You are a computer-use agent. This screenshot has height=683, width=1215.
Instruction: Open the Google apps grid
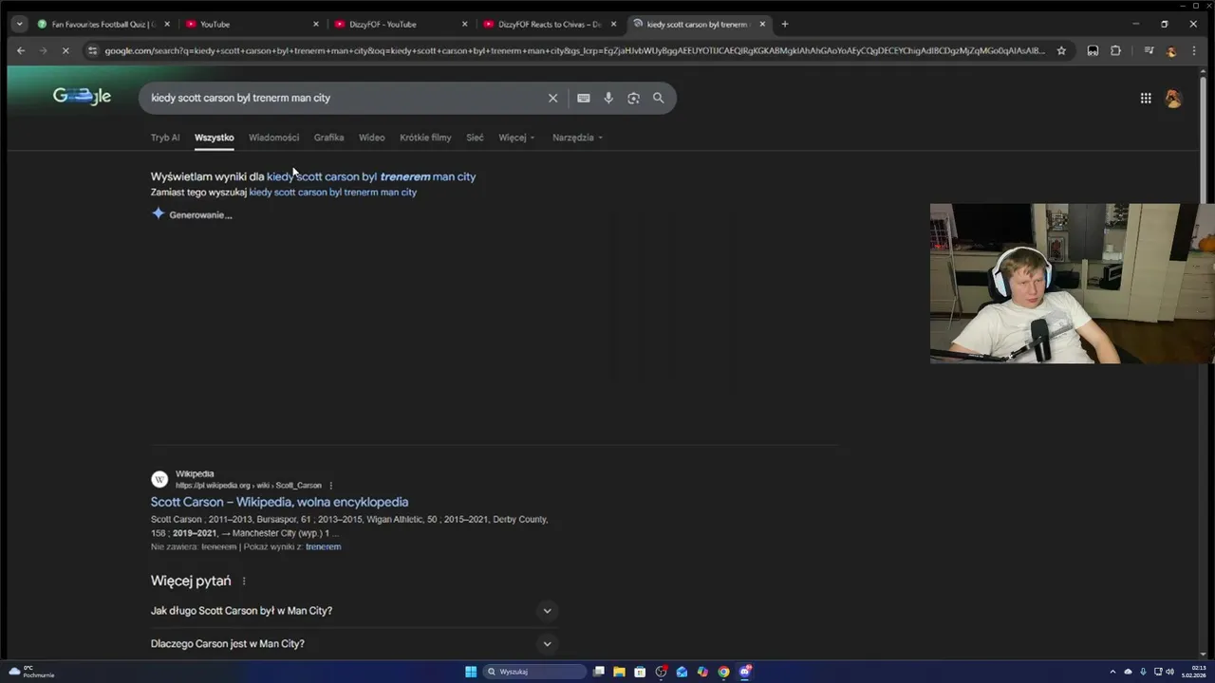tap(1146, 98)
